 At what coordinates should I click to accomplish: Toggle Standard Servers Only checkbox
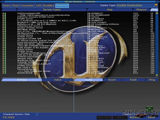click(37, 114)
